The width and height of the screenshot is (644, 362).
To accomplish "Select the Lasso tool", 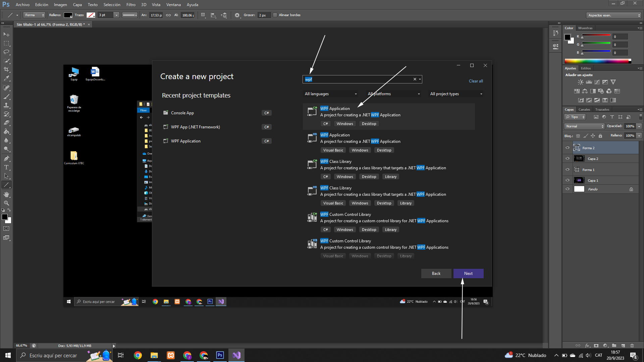I will pyautogui.click(x=6, y=52).
